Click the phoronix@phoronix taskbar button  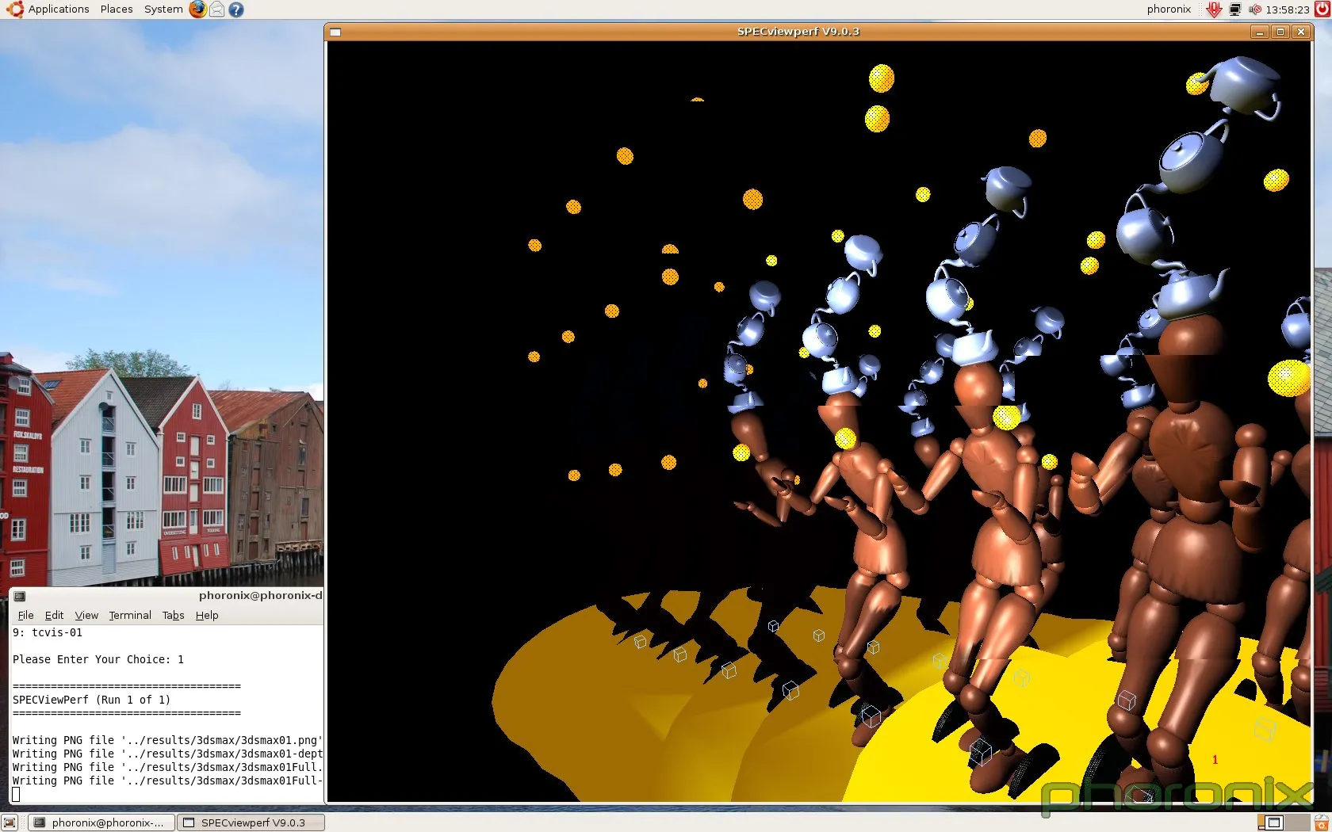click(101, 822)
